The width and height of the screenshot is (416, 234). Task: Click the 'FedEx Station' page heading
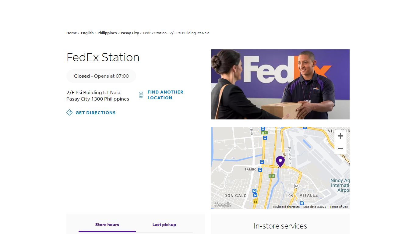tap(103, 57)
